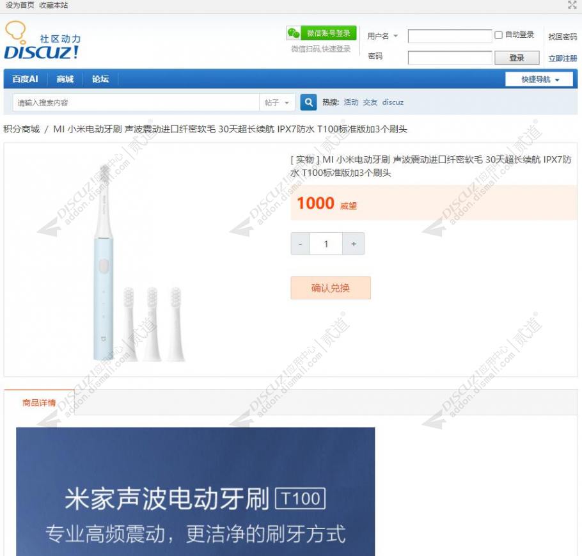Click the WeChat account login button
This screenshot has width=582, height=556.
coord(321,33)
